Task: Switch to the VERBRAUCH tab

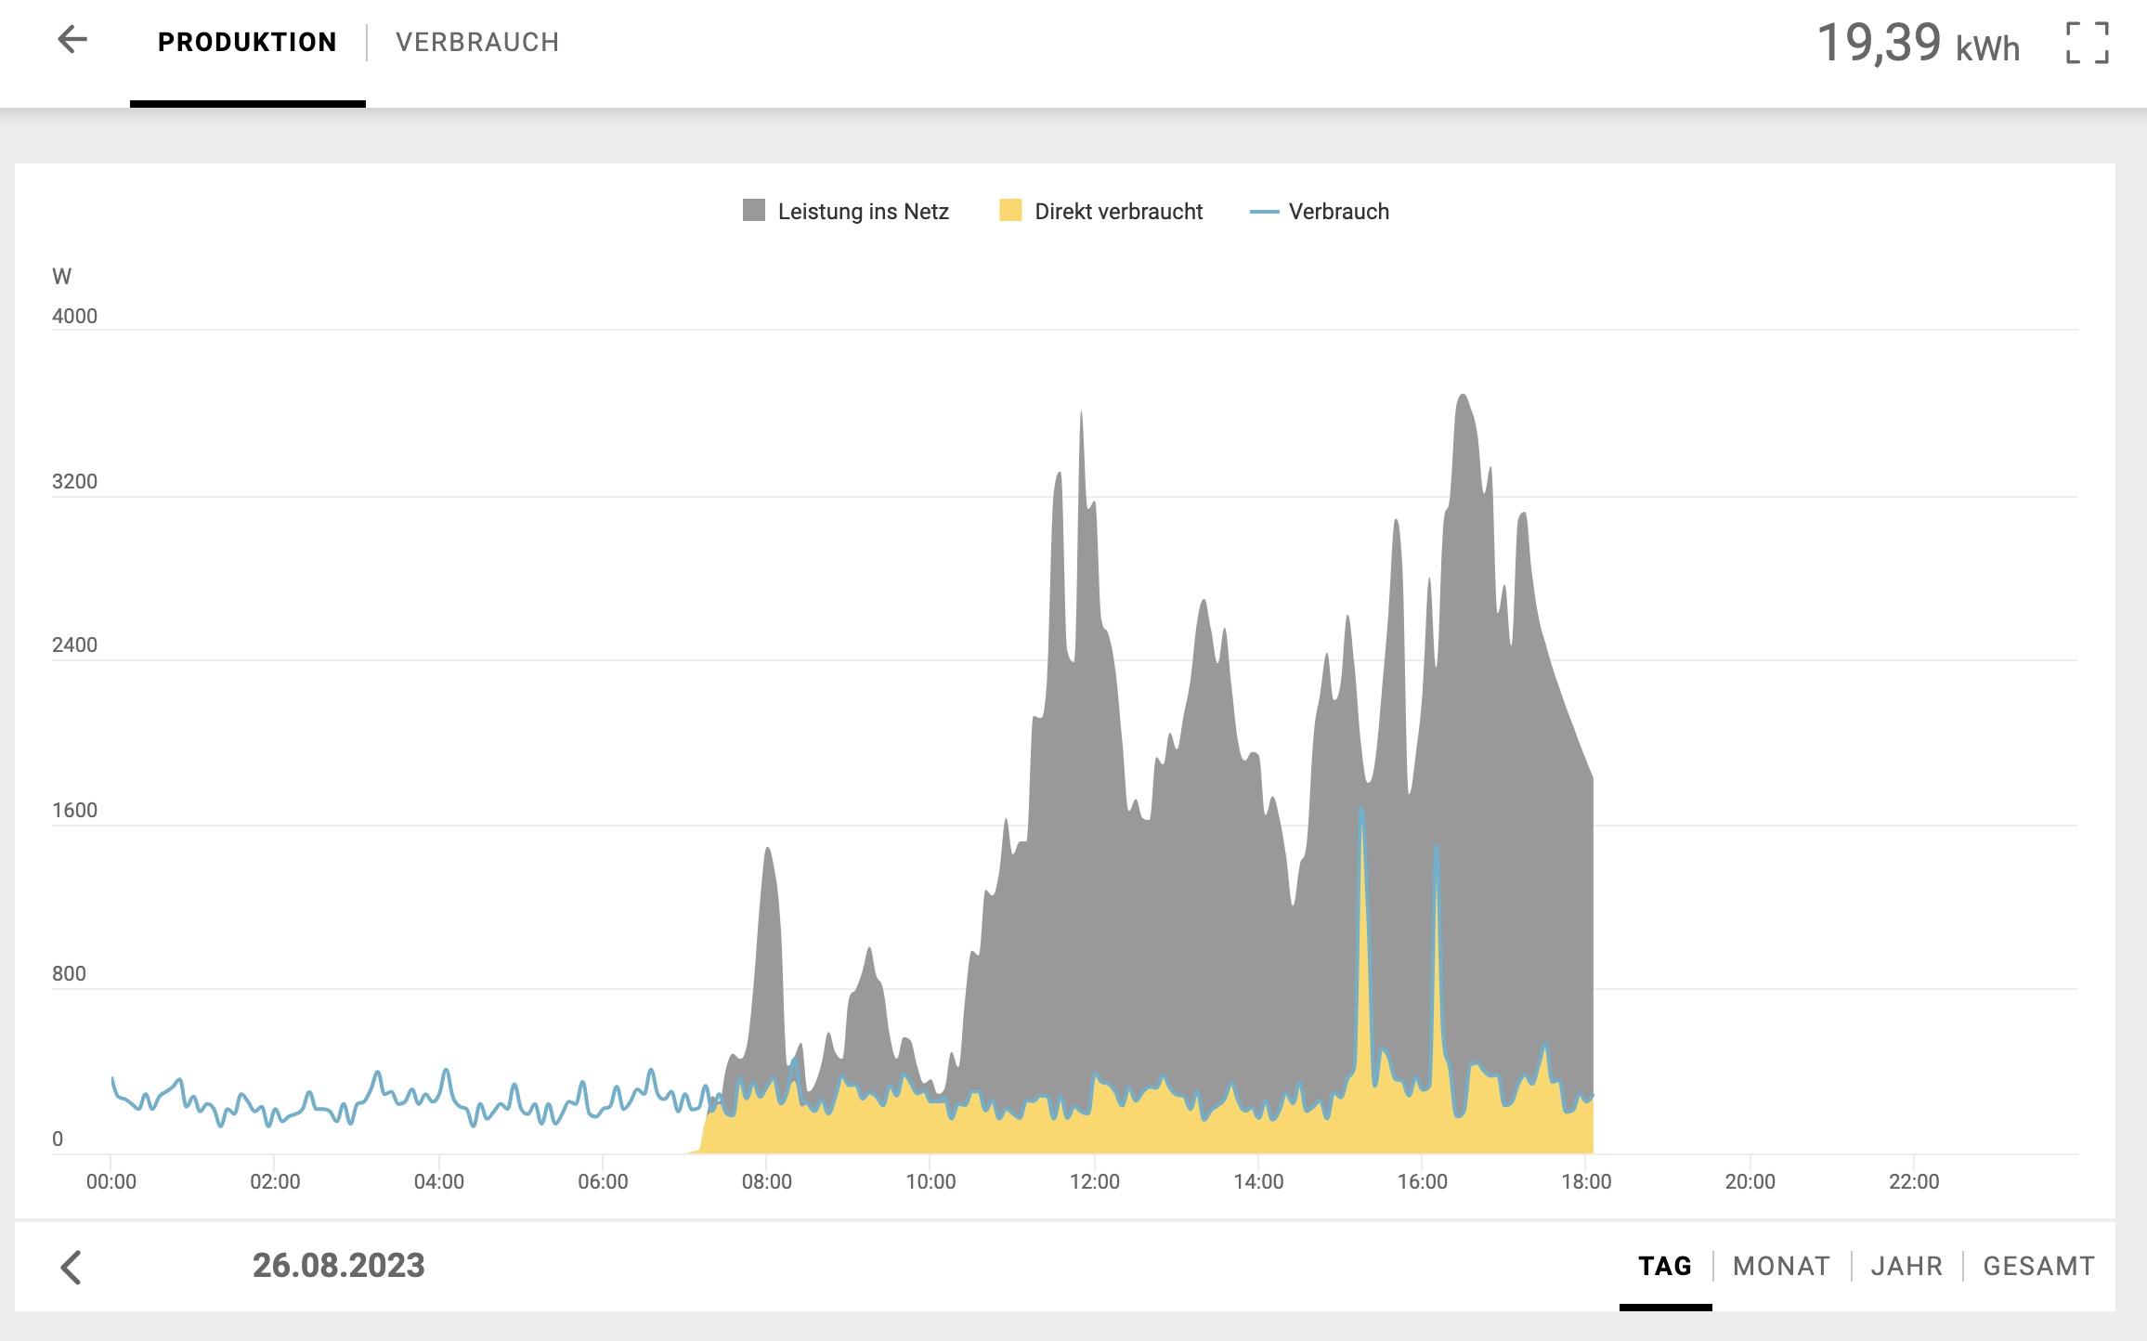Action: pyautogui.click(x=477, y=43)
